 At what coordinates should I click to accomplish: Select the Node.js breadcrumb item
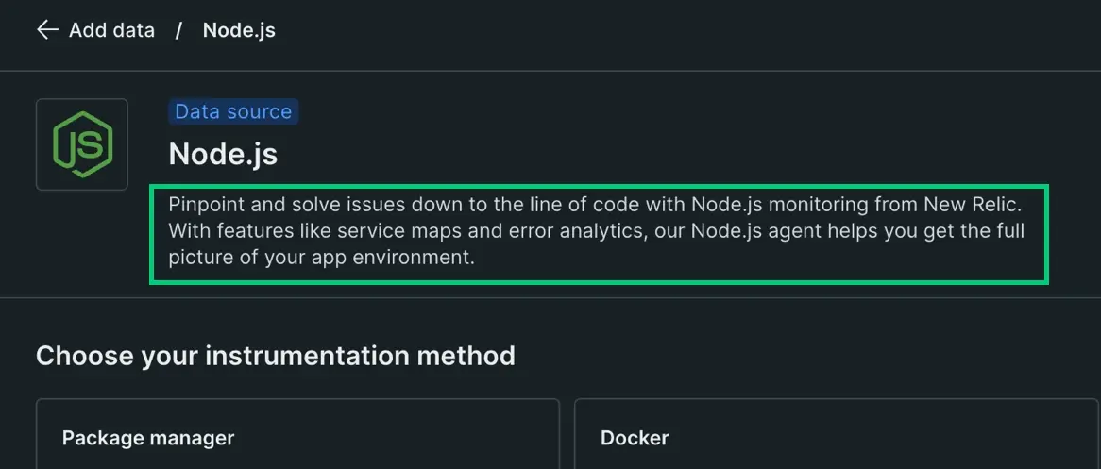click(x=239, y=30)
